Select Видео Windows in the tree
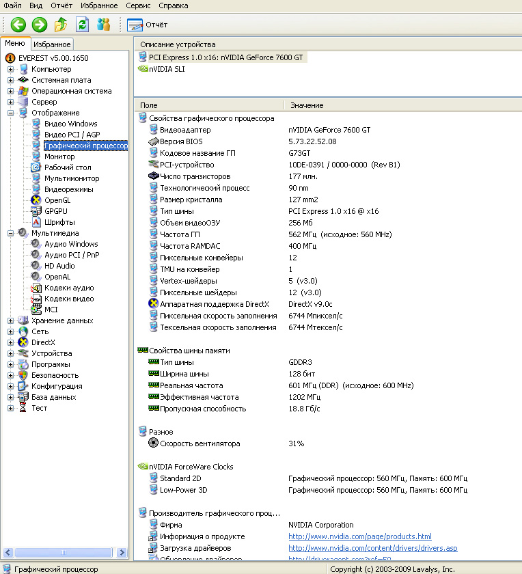 click(70, 124)
